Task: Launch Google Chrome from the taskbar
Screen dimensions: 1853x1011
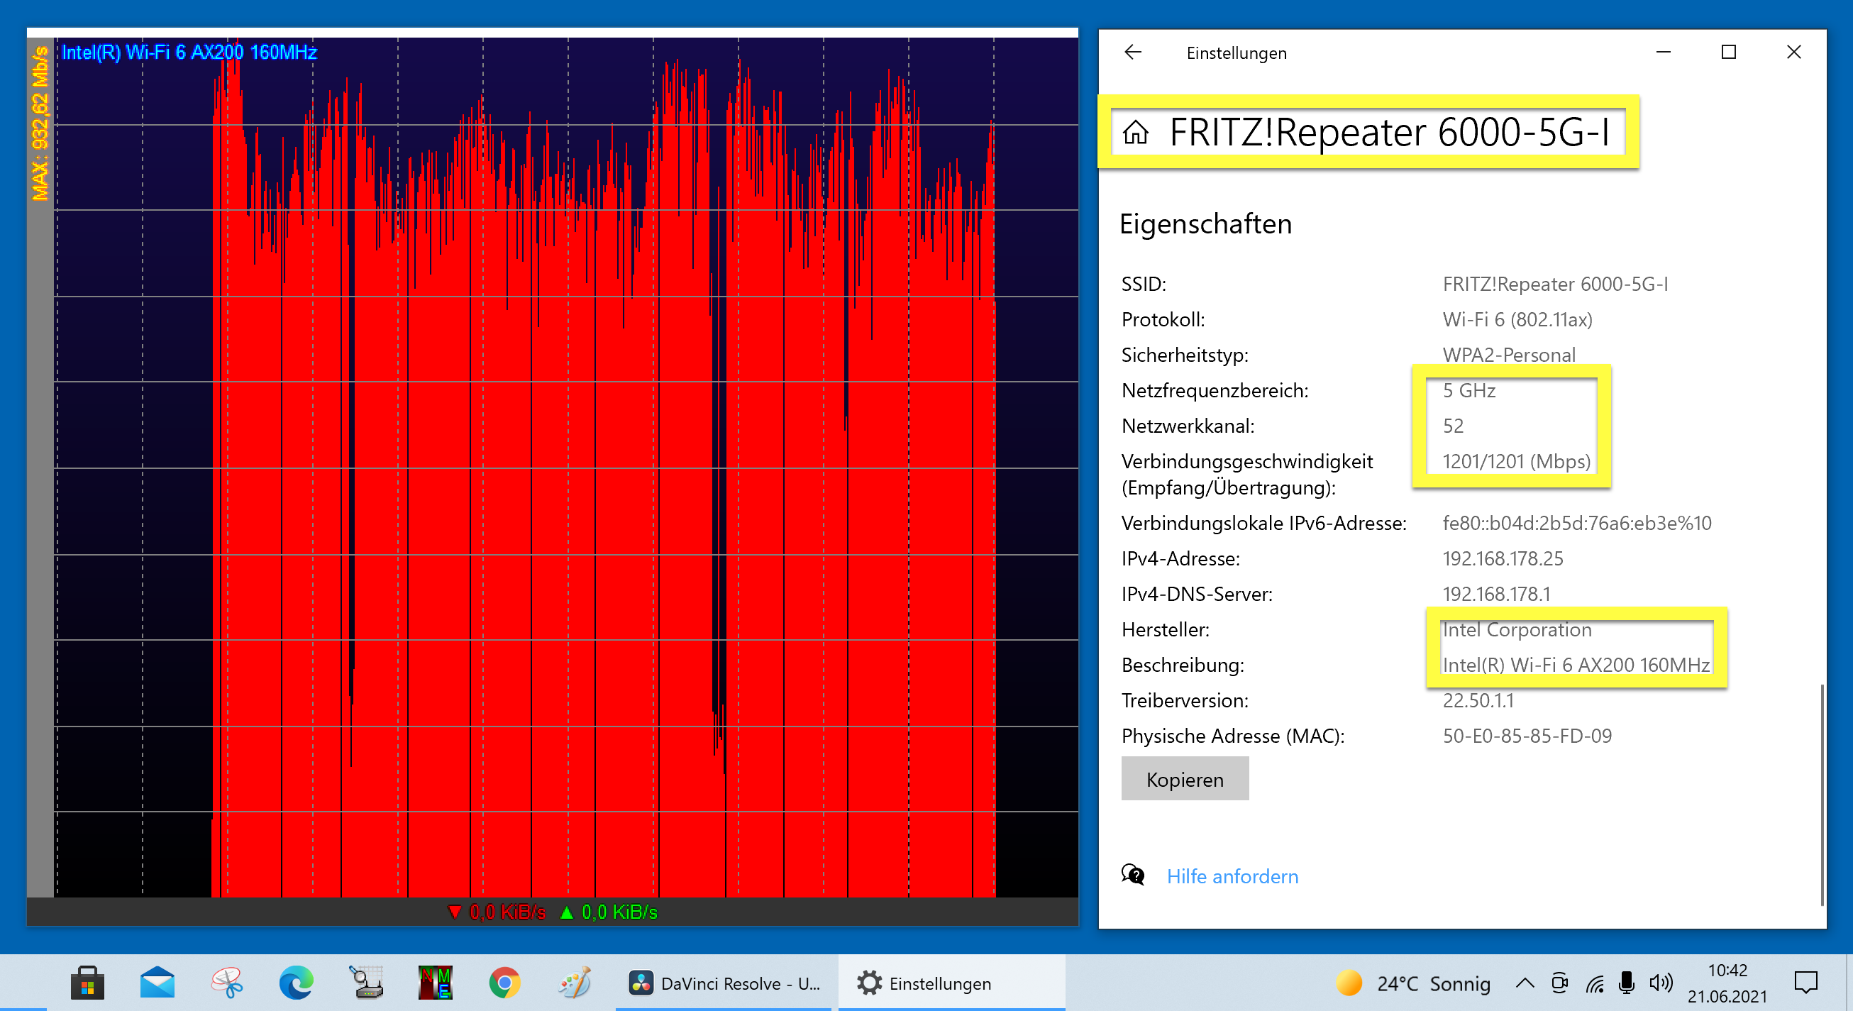Action: tap(505, 983)
